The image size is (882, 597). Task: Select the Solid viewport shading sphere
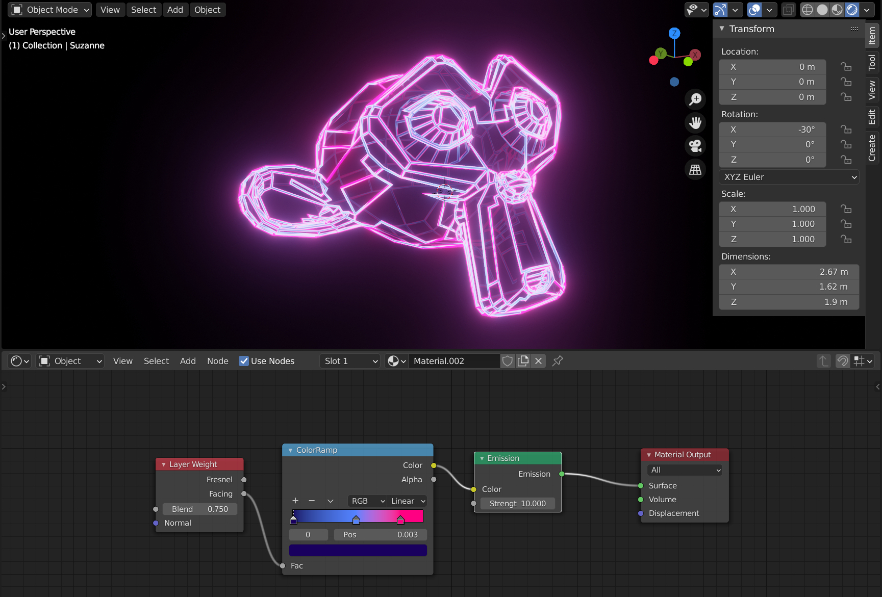(823, 10)
